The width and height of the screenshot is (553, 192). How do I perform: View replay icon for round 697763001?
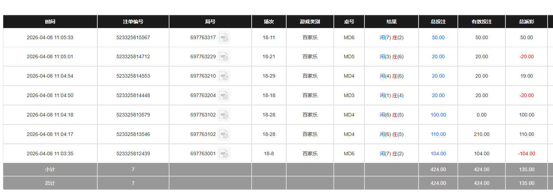point(224,154)
